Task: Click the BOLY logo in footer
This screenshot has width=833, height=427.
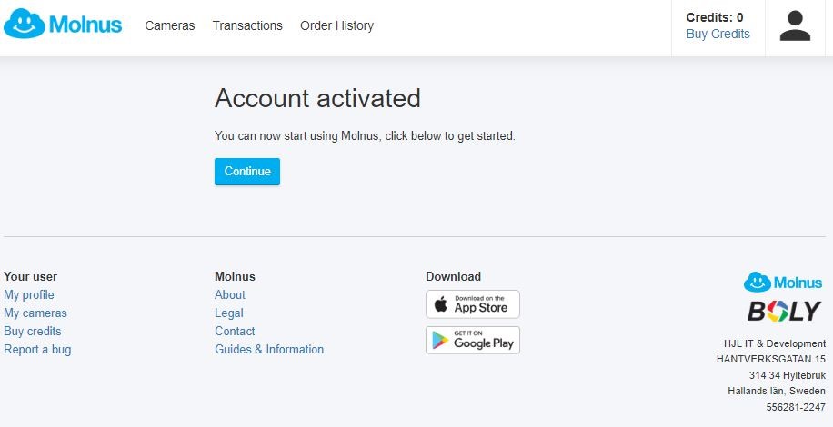Action: (784, 312)
